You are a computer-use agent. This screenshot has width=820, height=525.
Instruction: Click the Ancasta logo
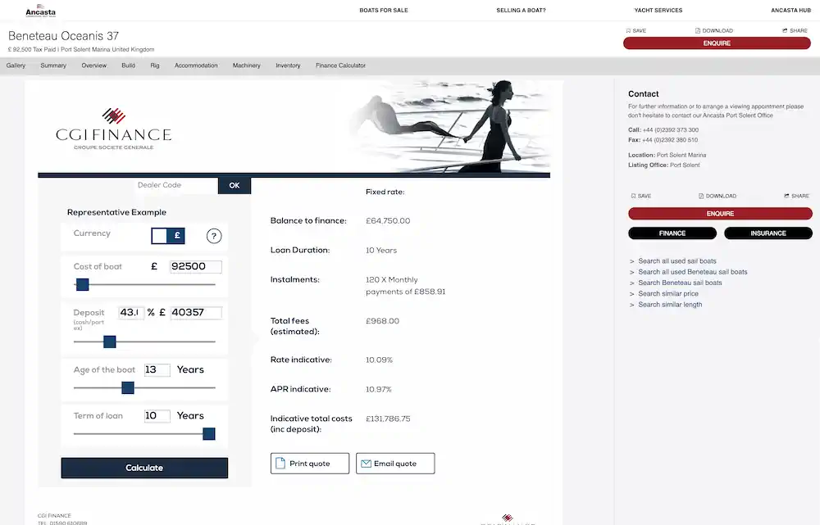[40, 11]
